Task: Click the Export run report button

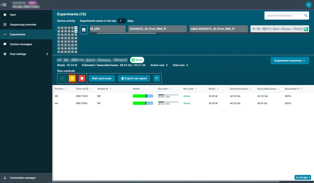Action: click(134, 78)
